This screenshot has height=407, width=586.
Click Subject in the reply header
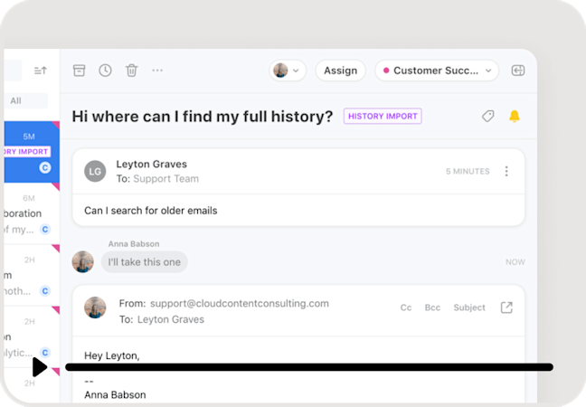(469, 308)
